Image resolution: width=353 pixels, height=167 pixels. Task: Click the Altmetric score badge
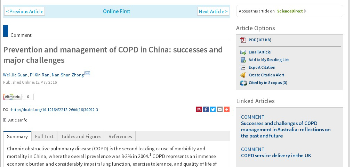point(18,97)
